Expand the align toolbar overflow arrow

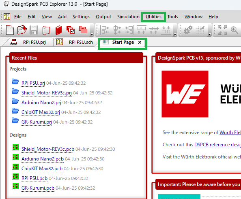[x=175, y=34]
